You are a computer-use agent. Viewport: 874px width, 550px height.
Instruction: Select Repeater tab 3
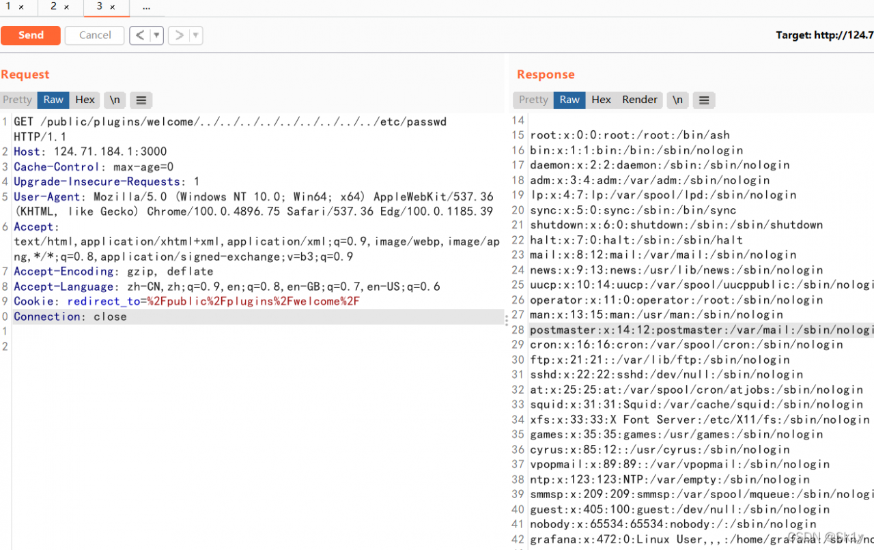(x=100, y=7)
